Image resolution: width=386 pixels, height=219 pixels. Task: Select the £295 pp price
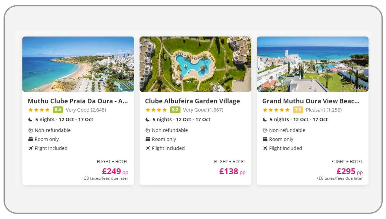click(349, 172)
